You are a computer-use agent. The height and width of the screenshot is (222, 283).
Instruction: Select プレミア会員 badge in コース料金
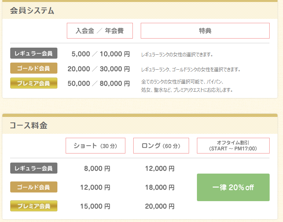(x=34, y=206)
